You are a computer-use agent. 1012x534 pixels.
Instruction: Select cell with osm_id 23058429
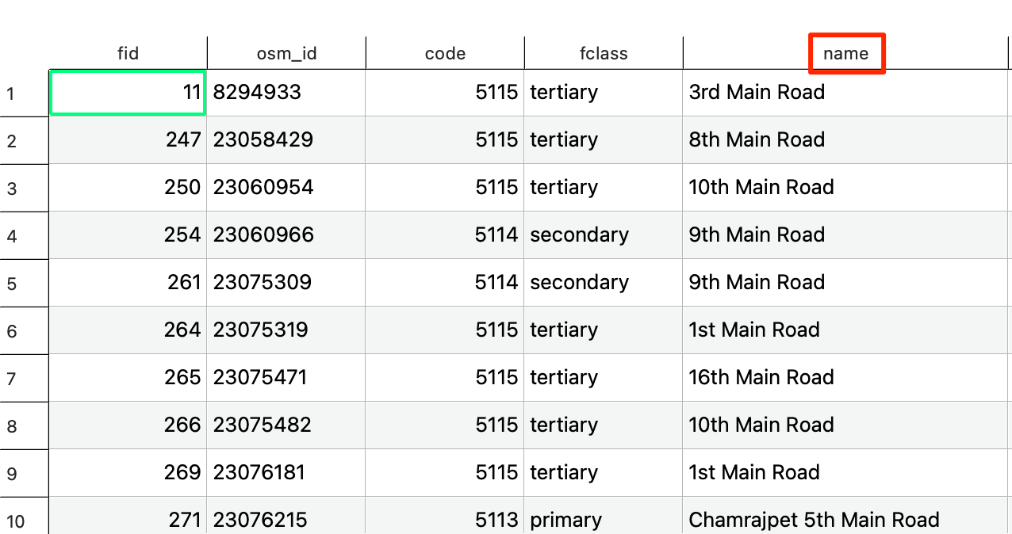point(286,140)
